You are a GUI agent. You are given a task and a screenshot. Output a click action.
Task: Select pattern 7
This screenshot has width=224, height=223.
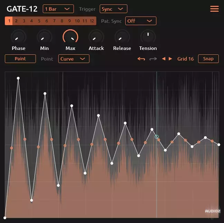[x=54, y=21]
